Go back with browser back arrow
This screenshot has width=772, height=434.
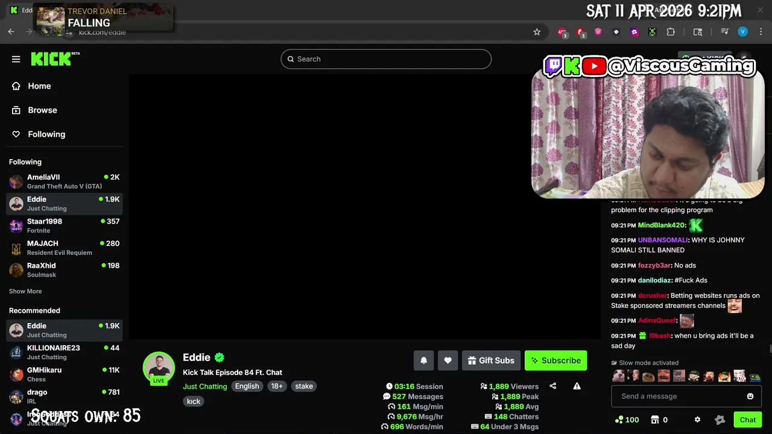pyautogui.click(x=11, y=32)
